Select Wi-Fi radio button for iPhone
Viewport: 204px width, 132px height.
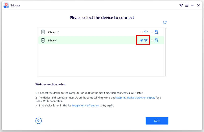(142, 40)
